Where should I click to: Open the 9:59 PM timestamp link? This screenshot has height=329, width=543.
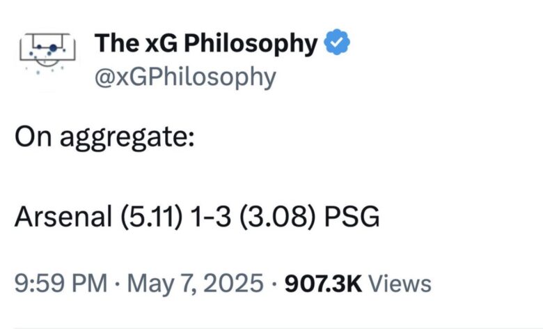click(x=61, y=284)
